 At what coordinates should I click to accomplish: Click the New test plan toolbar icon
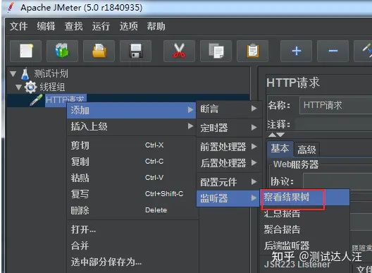25,51
